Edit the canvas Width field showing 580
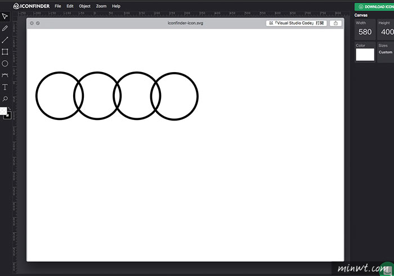This screenshot has width=394, height=276. tap(365, 32)
